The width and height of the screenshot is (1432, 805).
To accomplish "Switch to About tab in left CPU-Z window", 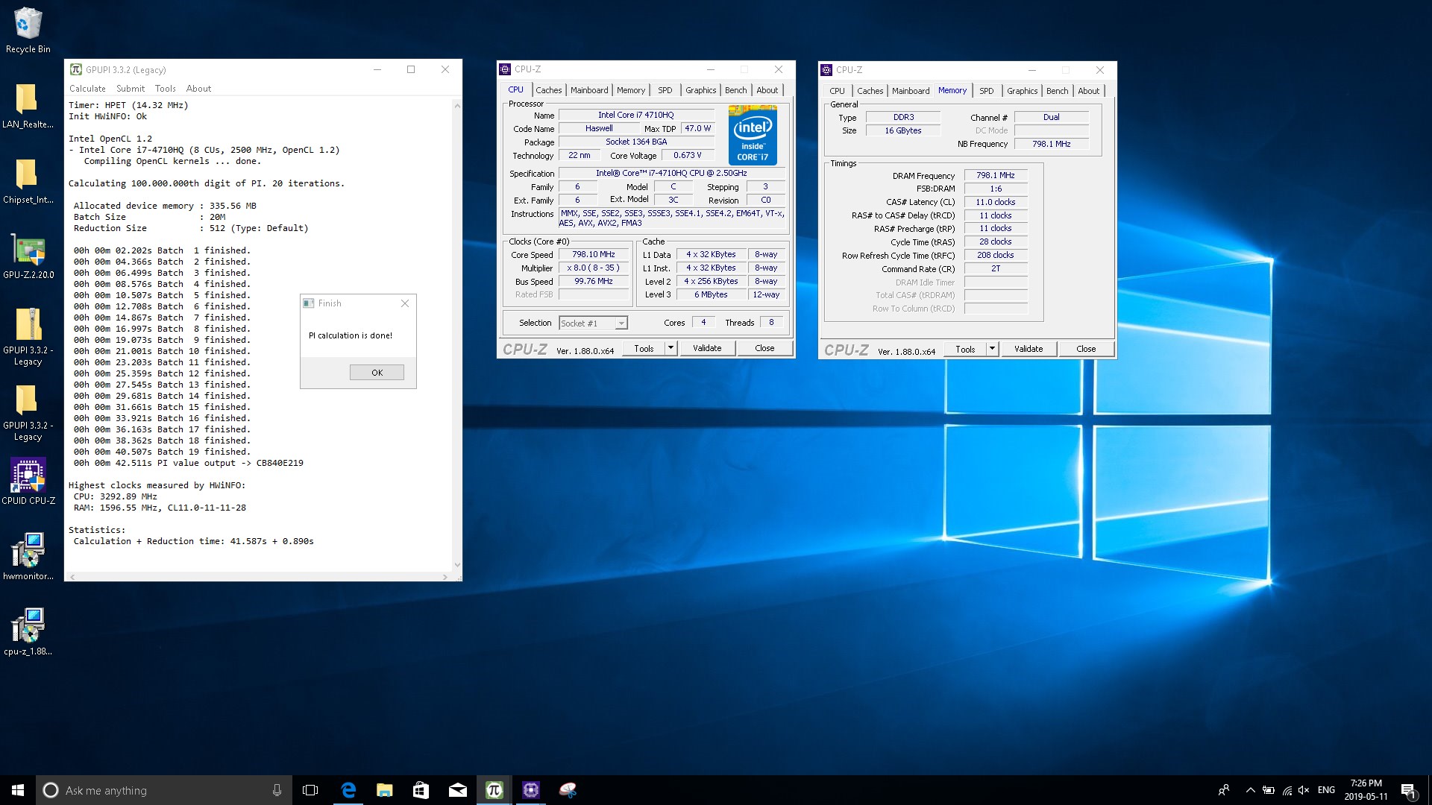I will (767, 90).
